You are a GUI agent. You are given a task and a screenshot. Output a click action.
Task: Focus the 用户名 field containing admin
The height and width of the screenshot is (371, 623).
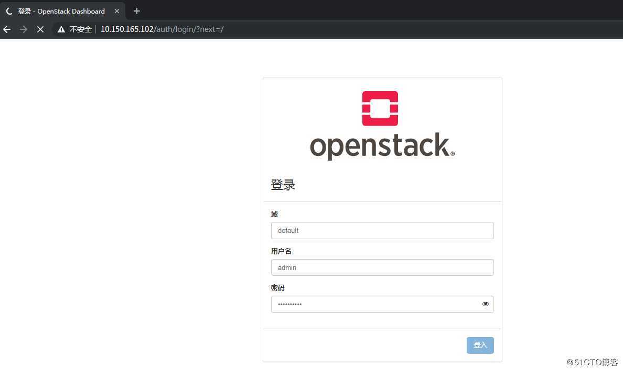point(382,267)
